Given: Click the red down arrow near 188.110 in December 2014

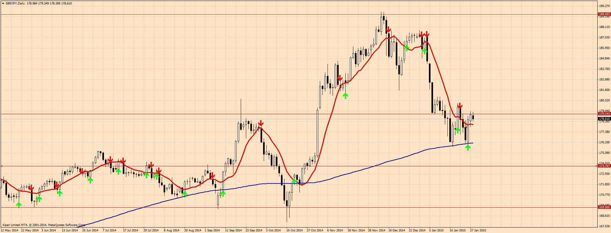Looking at the screenshot, I should point(388,30).
